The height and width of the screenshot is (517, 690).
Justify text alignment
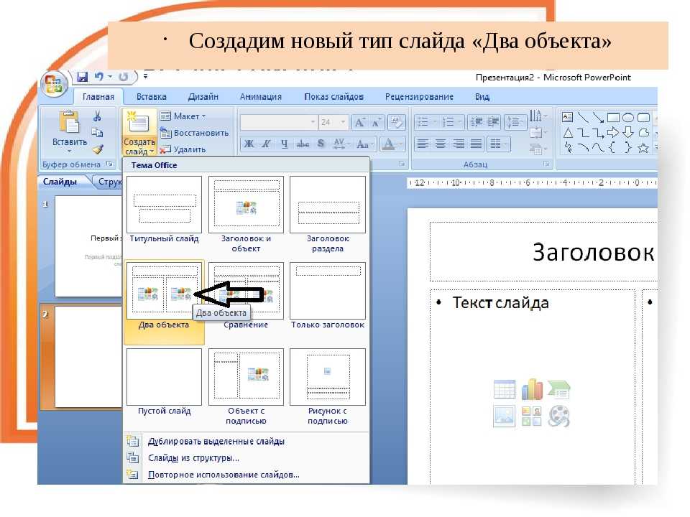coord(476,144)
